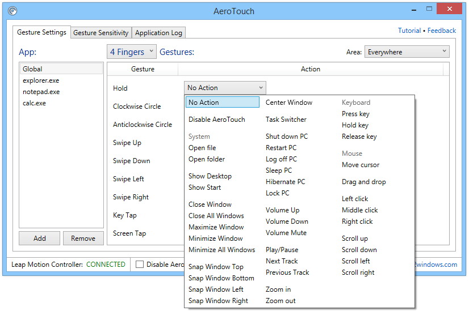
Task: Select the Drag and drop action
Action: [364, 182]
